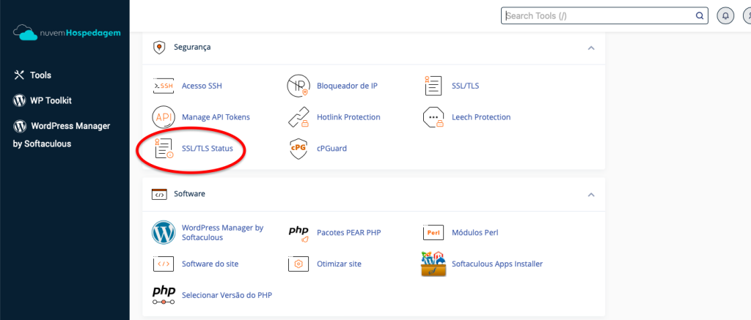Click the Leech Protection icon

point(433,117)
